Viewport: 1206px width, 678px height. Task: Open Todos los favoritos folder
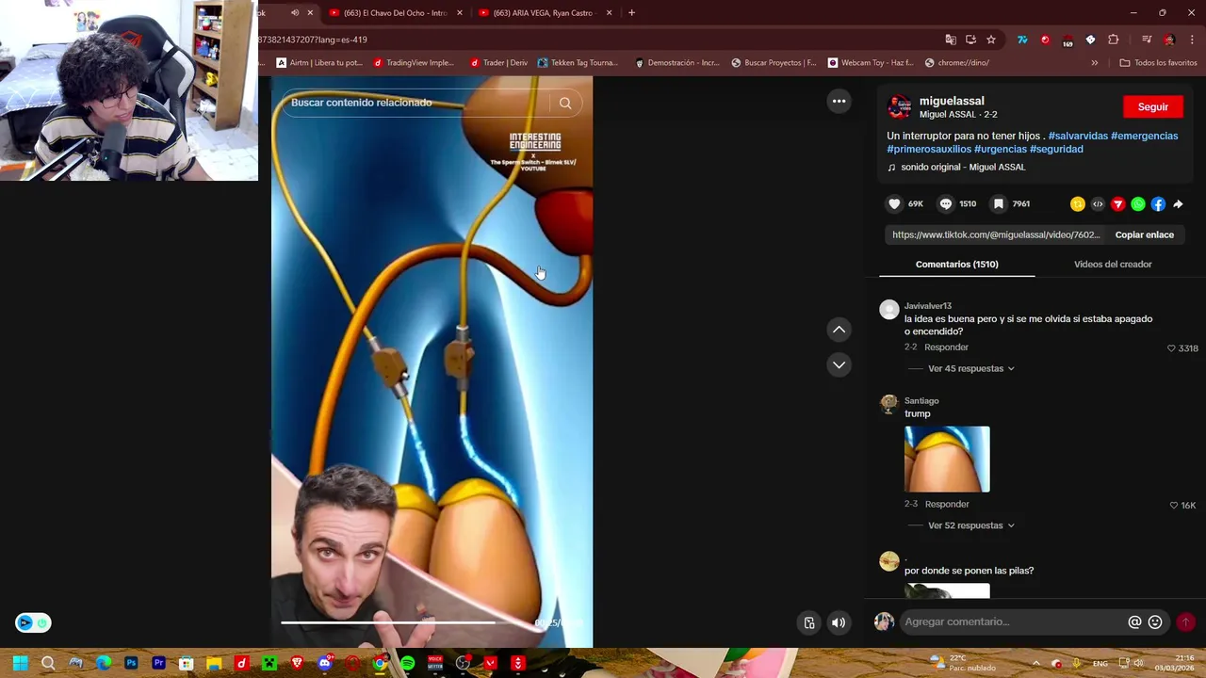[x=1158, y=63]
